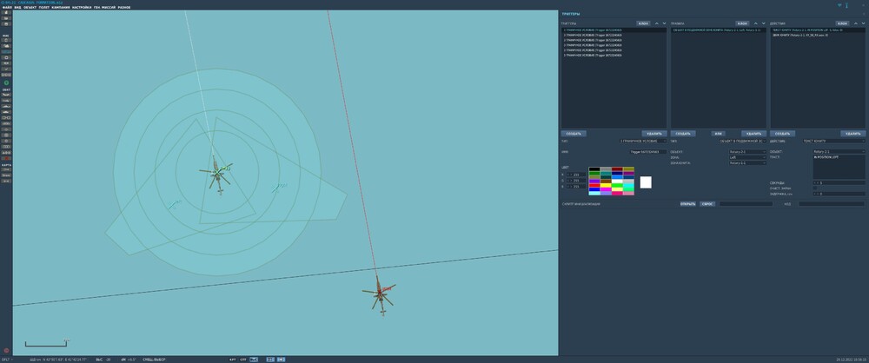This screenshot has width=869, height=363.
Task: Click СОЗДАТЬ under the triggers list
Action: 573,134
